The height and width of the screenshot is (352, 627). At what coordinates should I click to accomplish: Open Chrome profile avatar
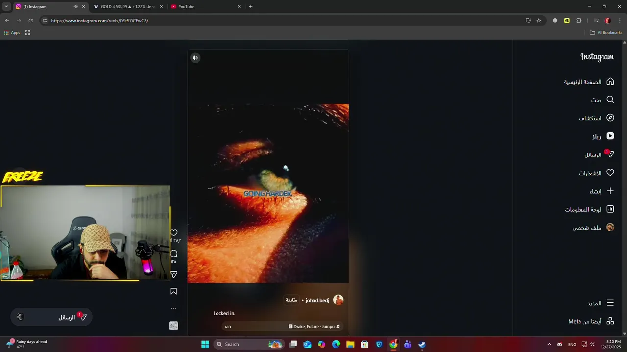coord(608,21)
